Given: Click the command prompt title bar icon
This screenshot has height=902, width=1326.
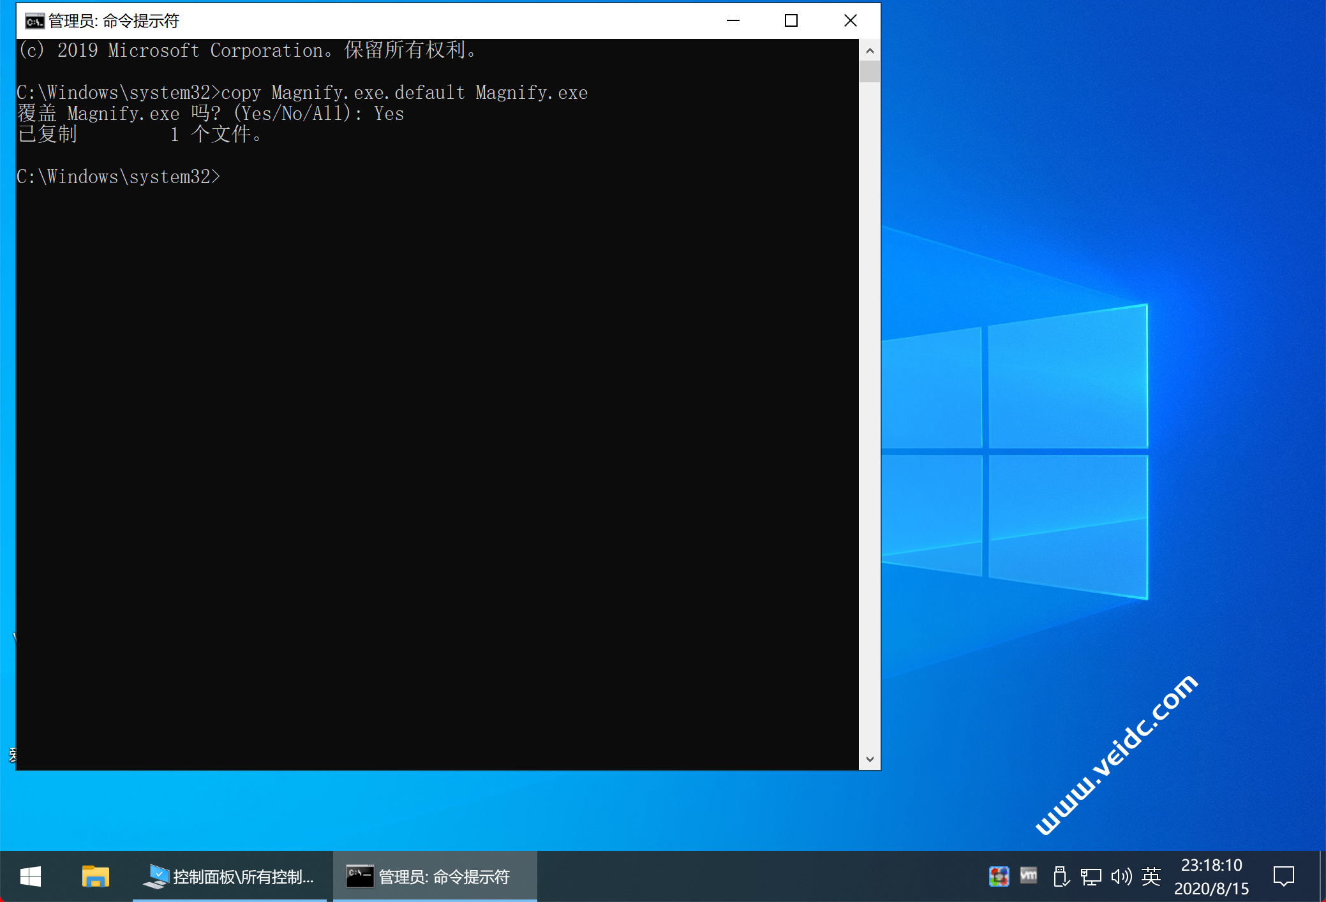Looking at the screenshot, I should click(34, 21).
